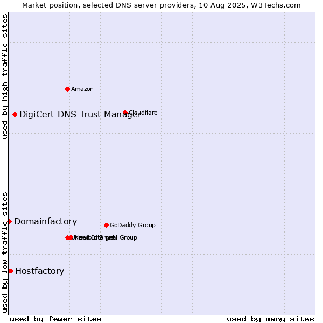323x323 pixels.
Task: Click the "Hostfactory" label text
Action: pos(39,271)
